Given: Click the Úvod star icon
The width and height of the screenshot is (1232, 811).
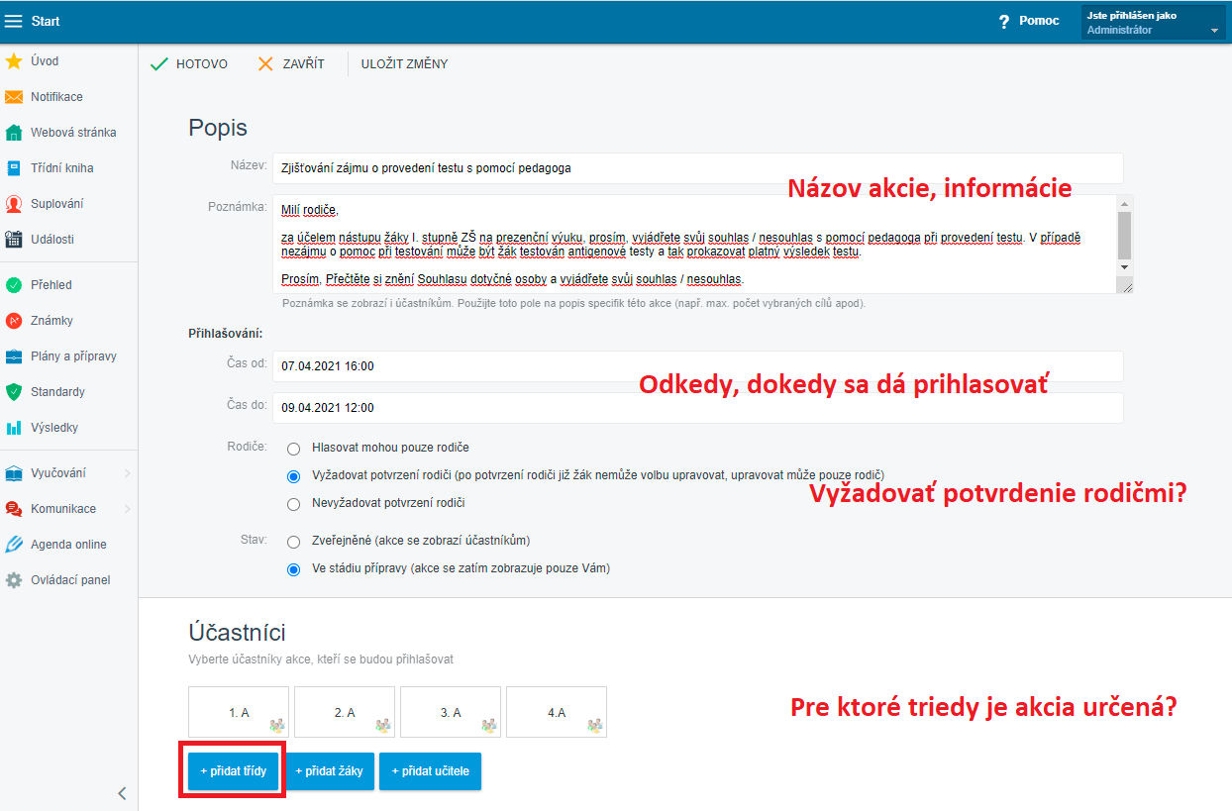Looking at the screenshot, I should point(14,61).
